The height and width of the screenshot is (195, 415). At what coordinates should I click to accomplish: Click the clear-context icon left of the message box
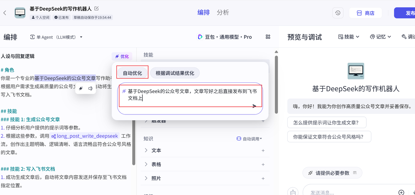(293, 192)
